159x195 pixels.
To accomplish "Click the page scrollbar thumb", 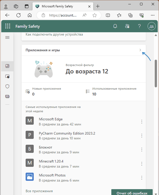I will coord(156,73).
